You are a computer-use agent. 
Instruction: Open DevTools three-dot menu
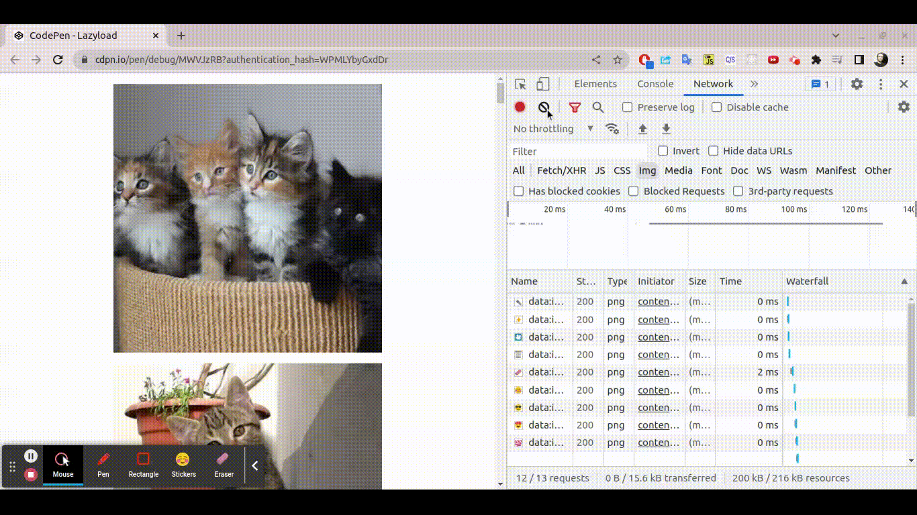pos(881,84)
